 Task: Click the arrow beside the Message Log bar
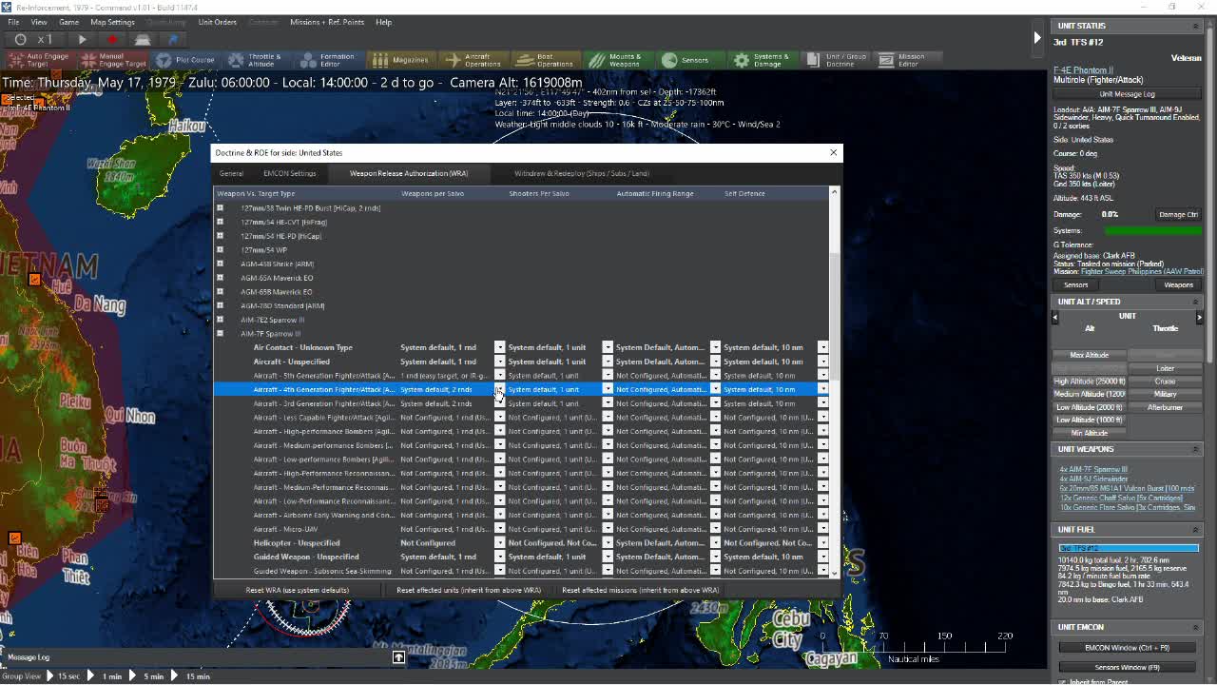tap(398, 657)
